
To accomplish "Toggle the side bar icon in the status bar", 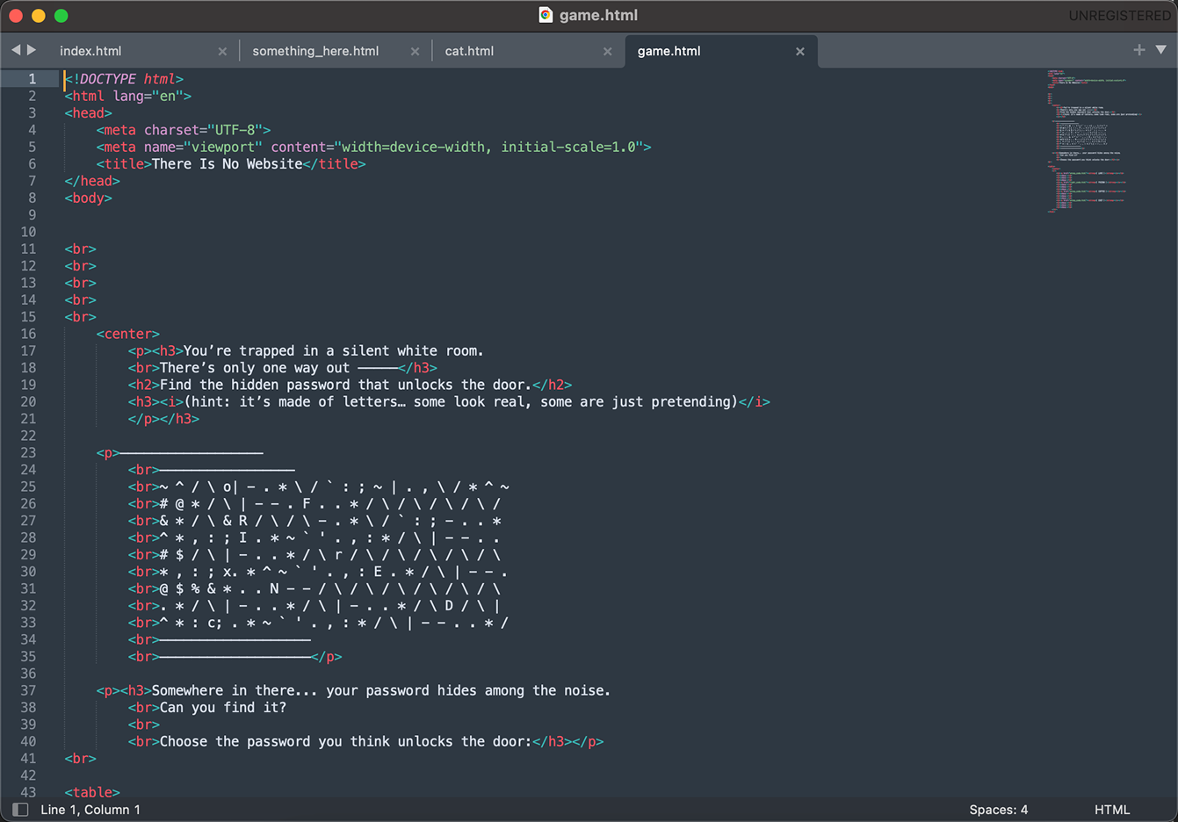I will click(x=20, y=810).
